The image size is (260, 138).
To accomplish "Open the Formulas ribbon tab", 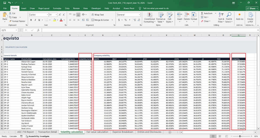I will [x=57, y=8].
